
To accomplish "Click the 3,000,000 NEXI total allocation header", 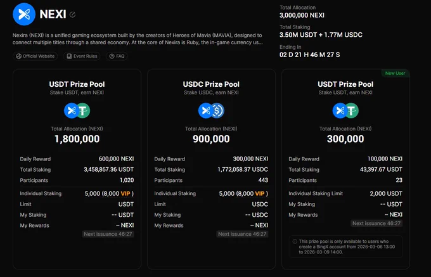I will point(302,15).
